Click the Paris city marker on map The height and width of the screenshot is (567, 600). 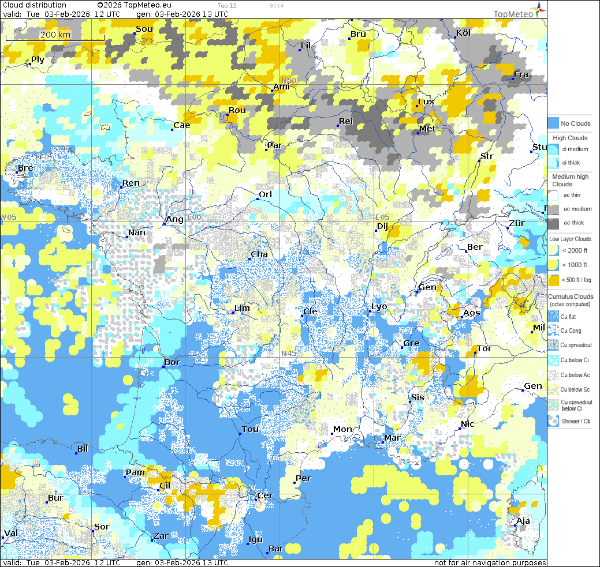pos(266,150)
